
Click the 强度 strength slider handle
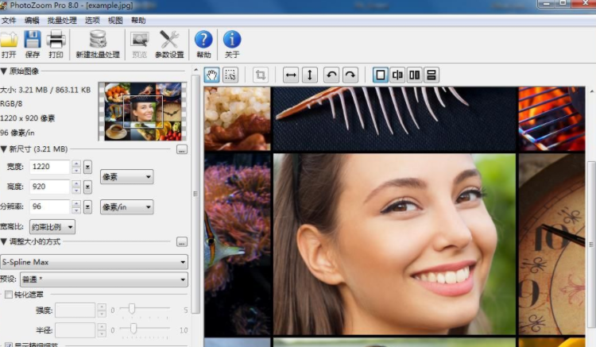tap(131, 308)
